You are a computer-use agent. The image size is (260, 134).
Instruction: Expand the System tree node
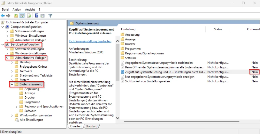12,80
